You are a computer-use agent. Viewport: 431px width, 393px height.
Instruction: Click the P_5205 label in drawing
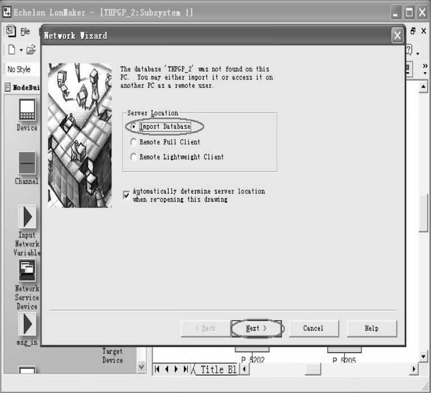tap(344, 360)
